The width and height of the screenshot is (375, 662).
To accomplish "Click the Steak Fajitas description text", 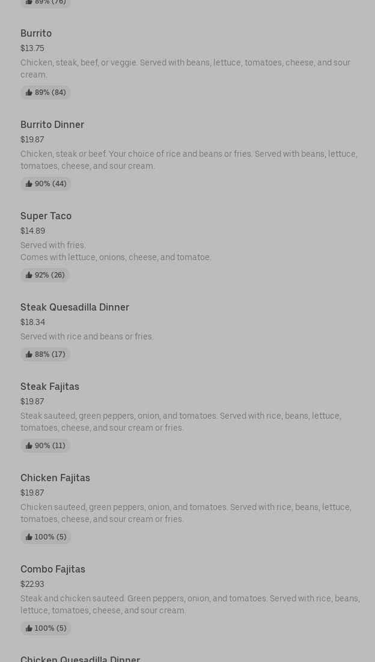I will (x=180, y=422).
